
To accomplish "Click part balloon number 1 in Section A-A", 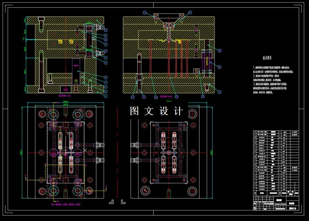I will coord(106,96).
